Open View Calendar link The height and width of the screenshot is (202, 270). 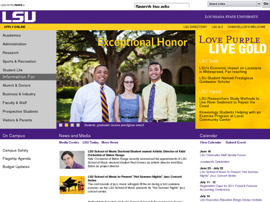click(x=211, y=142)
